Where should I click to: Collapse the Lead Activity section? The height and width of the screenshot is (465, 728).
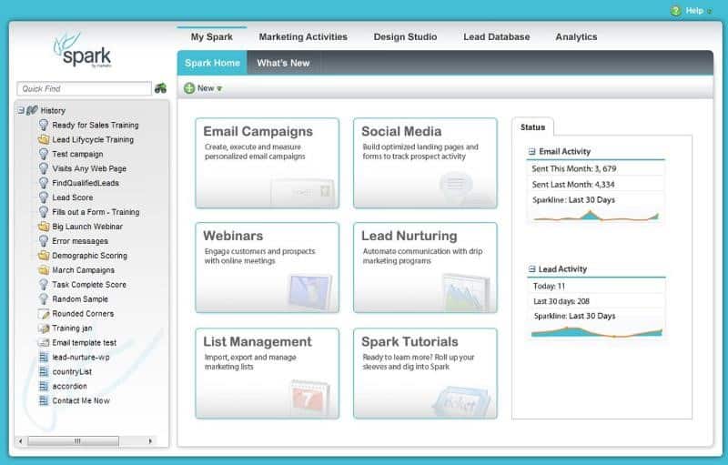pyautogui.click(x=532, y=268)
